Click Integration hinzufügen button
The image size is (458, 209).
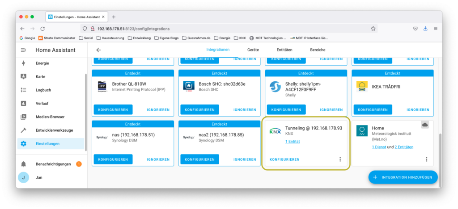pyautogui.click(x=403, y=177)
